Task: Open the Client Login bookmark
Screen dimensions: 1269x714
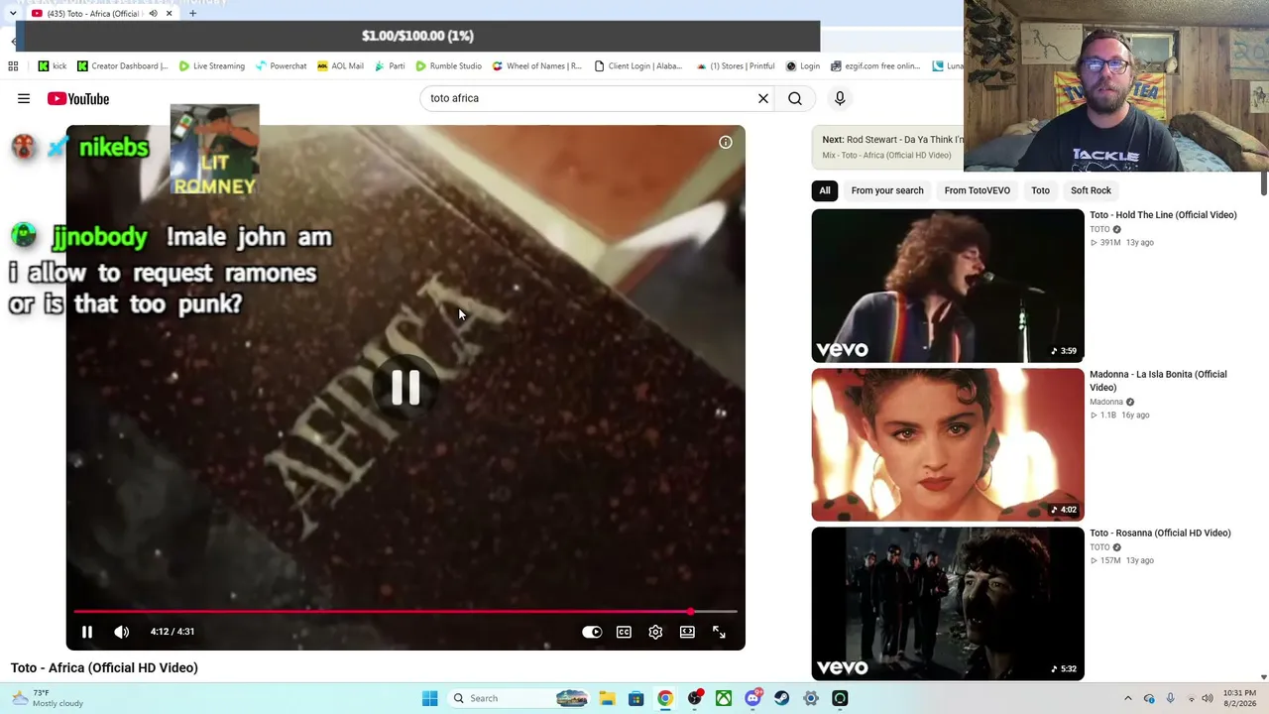Action: pos(638,66)
